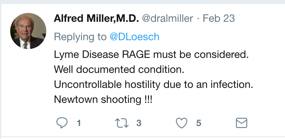Open the Alfred Miller,M.D. display name
This screenshot has width=285, height=139.
click(96, 18)
